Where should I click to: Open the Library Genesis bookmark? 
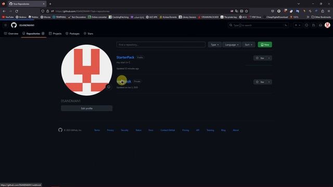tap(187, 17)
